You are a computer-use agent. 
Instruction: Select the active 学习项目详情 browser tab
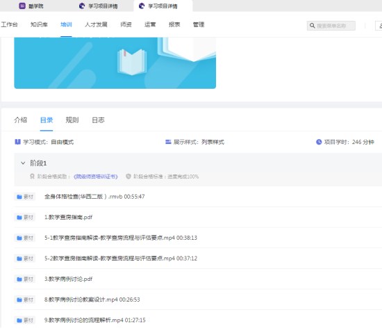163,6
